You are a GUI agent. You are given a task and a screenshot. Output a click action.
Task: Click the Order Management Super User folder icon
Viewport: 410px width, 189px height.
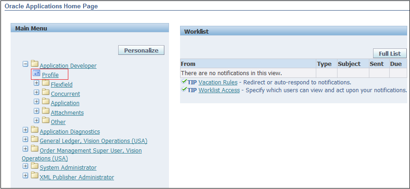point(35,148)
